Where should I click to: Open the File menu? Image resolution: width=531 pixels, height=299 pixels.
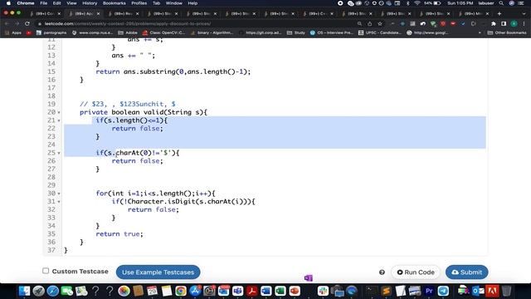(44, 3)
